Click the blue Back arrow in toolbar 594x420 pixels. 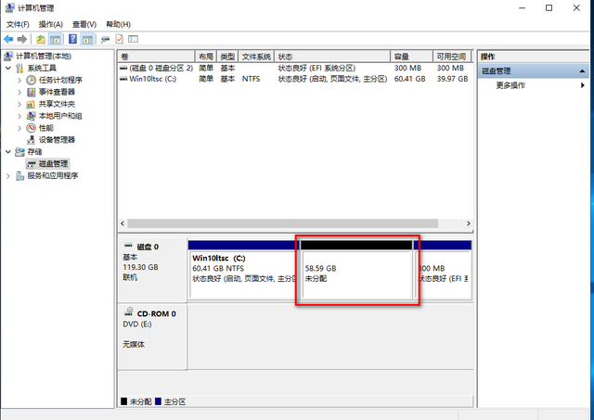8,39
